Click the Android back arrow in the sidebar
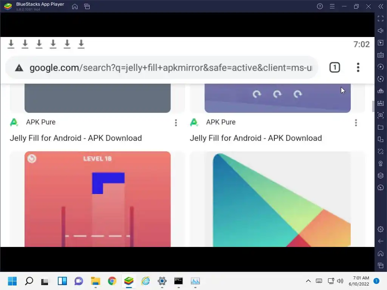 pos(381,241)
